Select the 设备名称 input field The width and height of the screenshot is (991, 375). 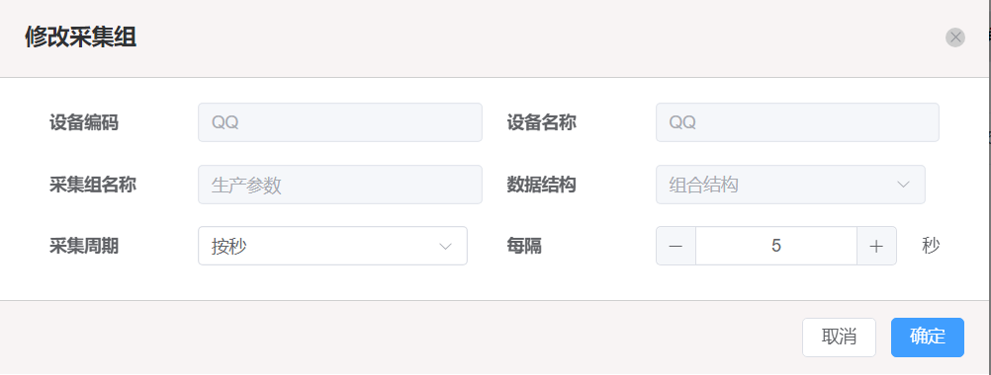pyautogui.click(x=797, y=122)
